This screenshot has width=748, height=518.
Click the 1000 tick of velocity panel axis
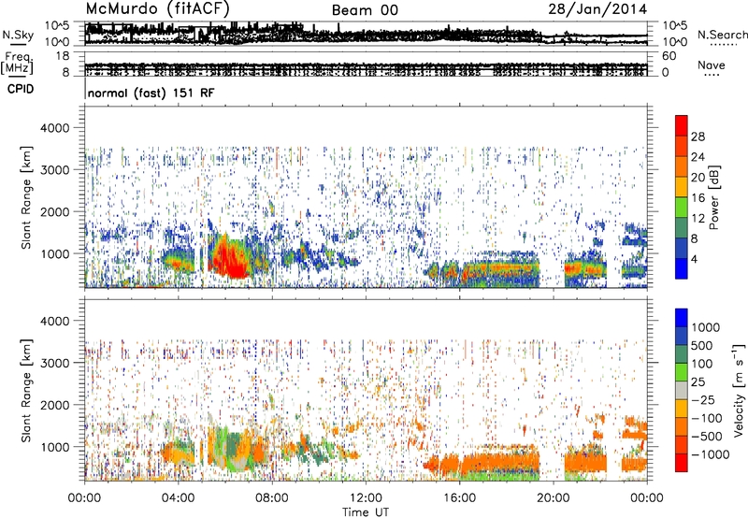pyautogui.click(x=55, y=447)
